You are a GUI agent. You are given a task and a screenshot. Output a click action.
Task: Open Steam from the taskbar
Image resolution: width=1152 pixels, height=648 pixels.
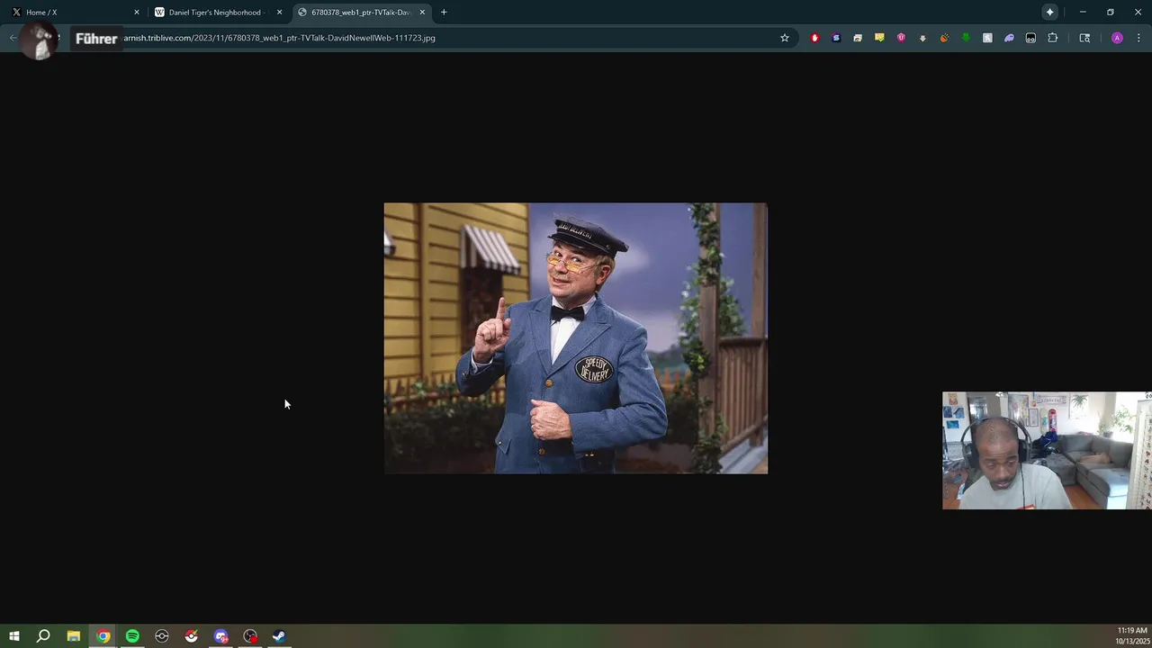pyautogui.click(x=279, y=636)
